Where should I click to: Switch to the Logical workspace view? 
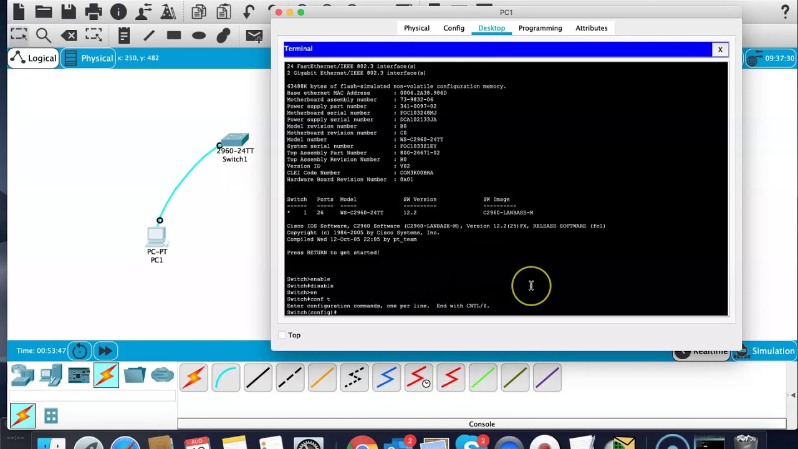coord(34,58)
